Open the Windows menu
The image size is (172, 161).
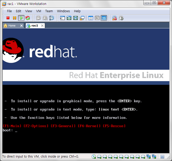[63, 11]
